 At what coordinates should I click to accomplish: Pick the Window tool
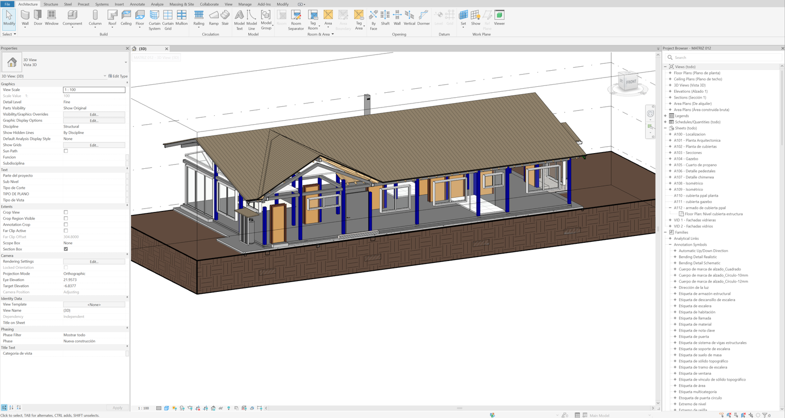[x=52, y=18]
